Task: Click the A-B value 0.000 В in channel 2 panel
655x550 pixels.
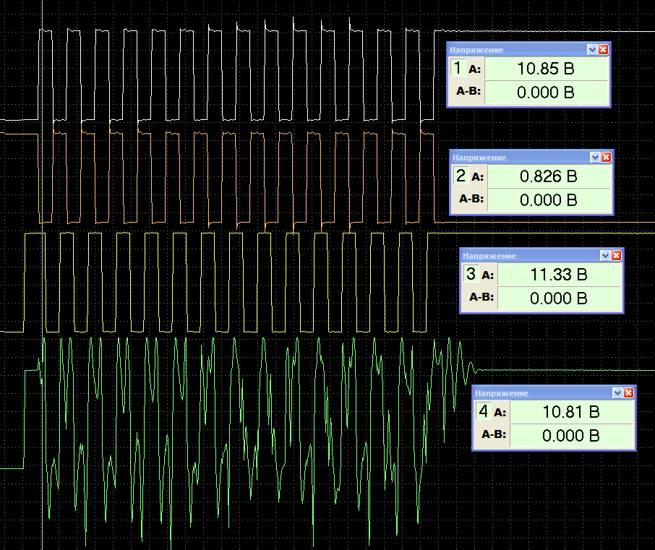Action: point(549,199)
